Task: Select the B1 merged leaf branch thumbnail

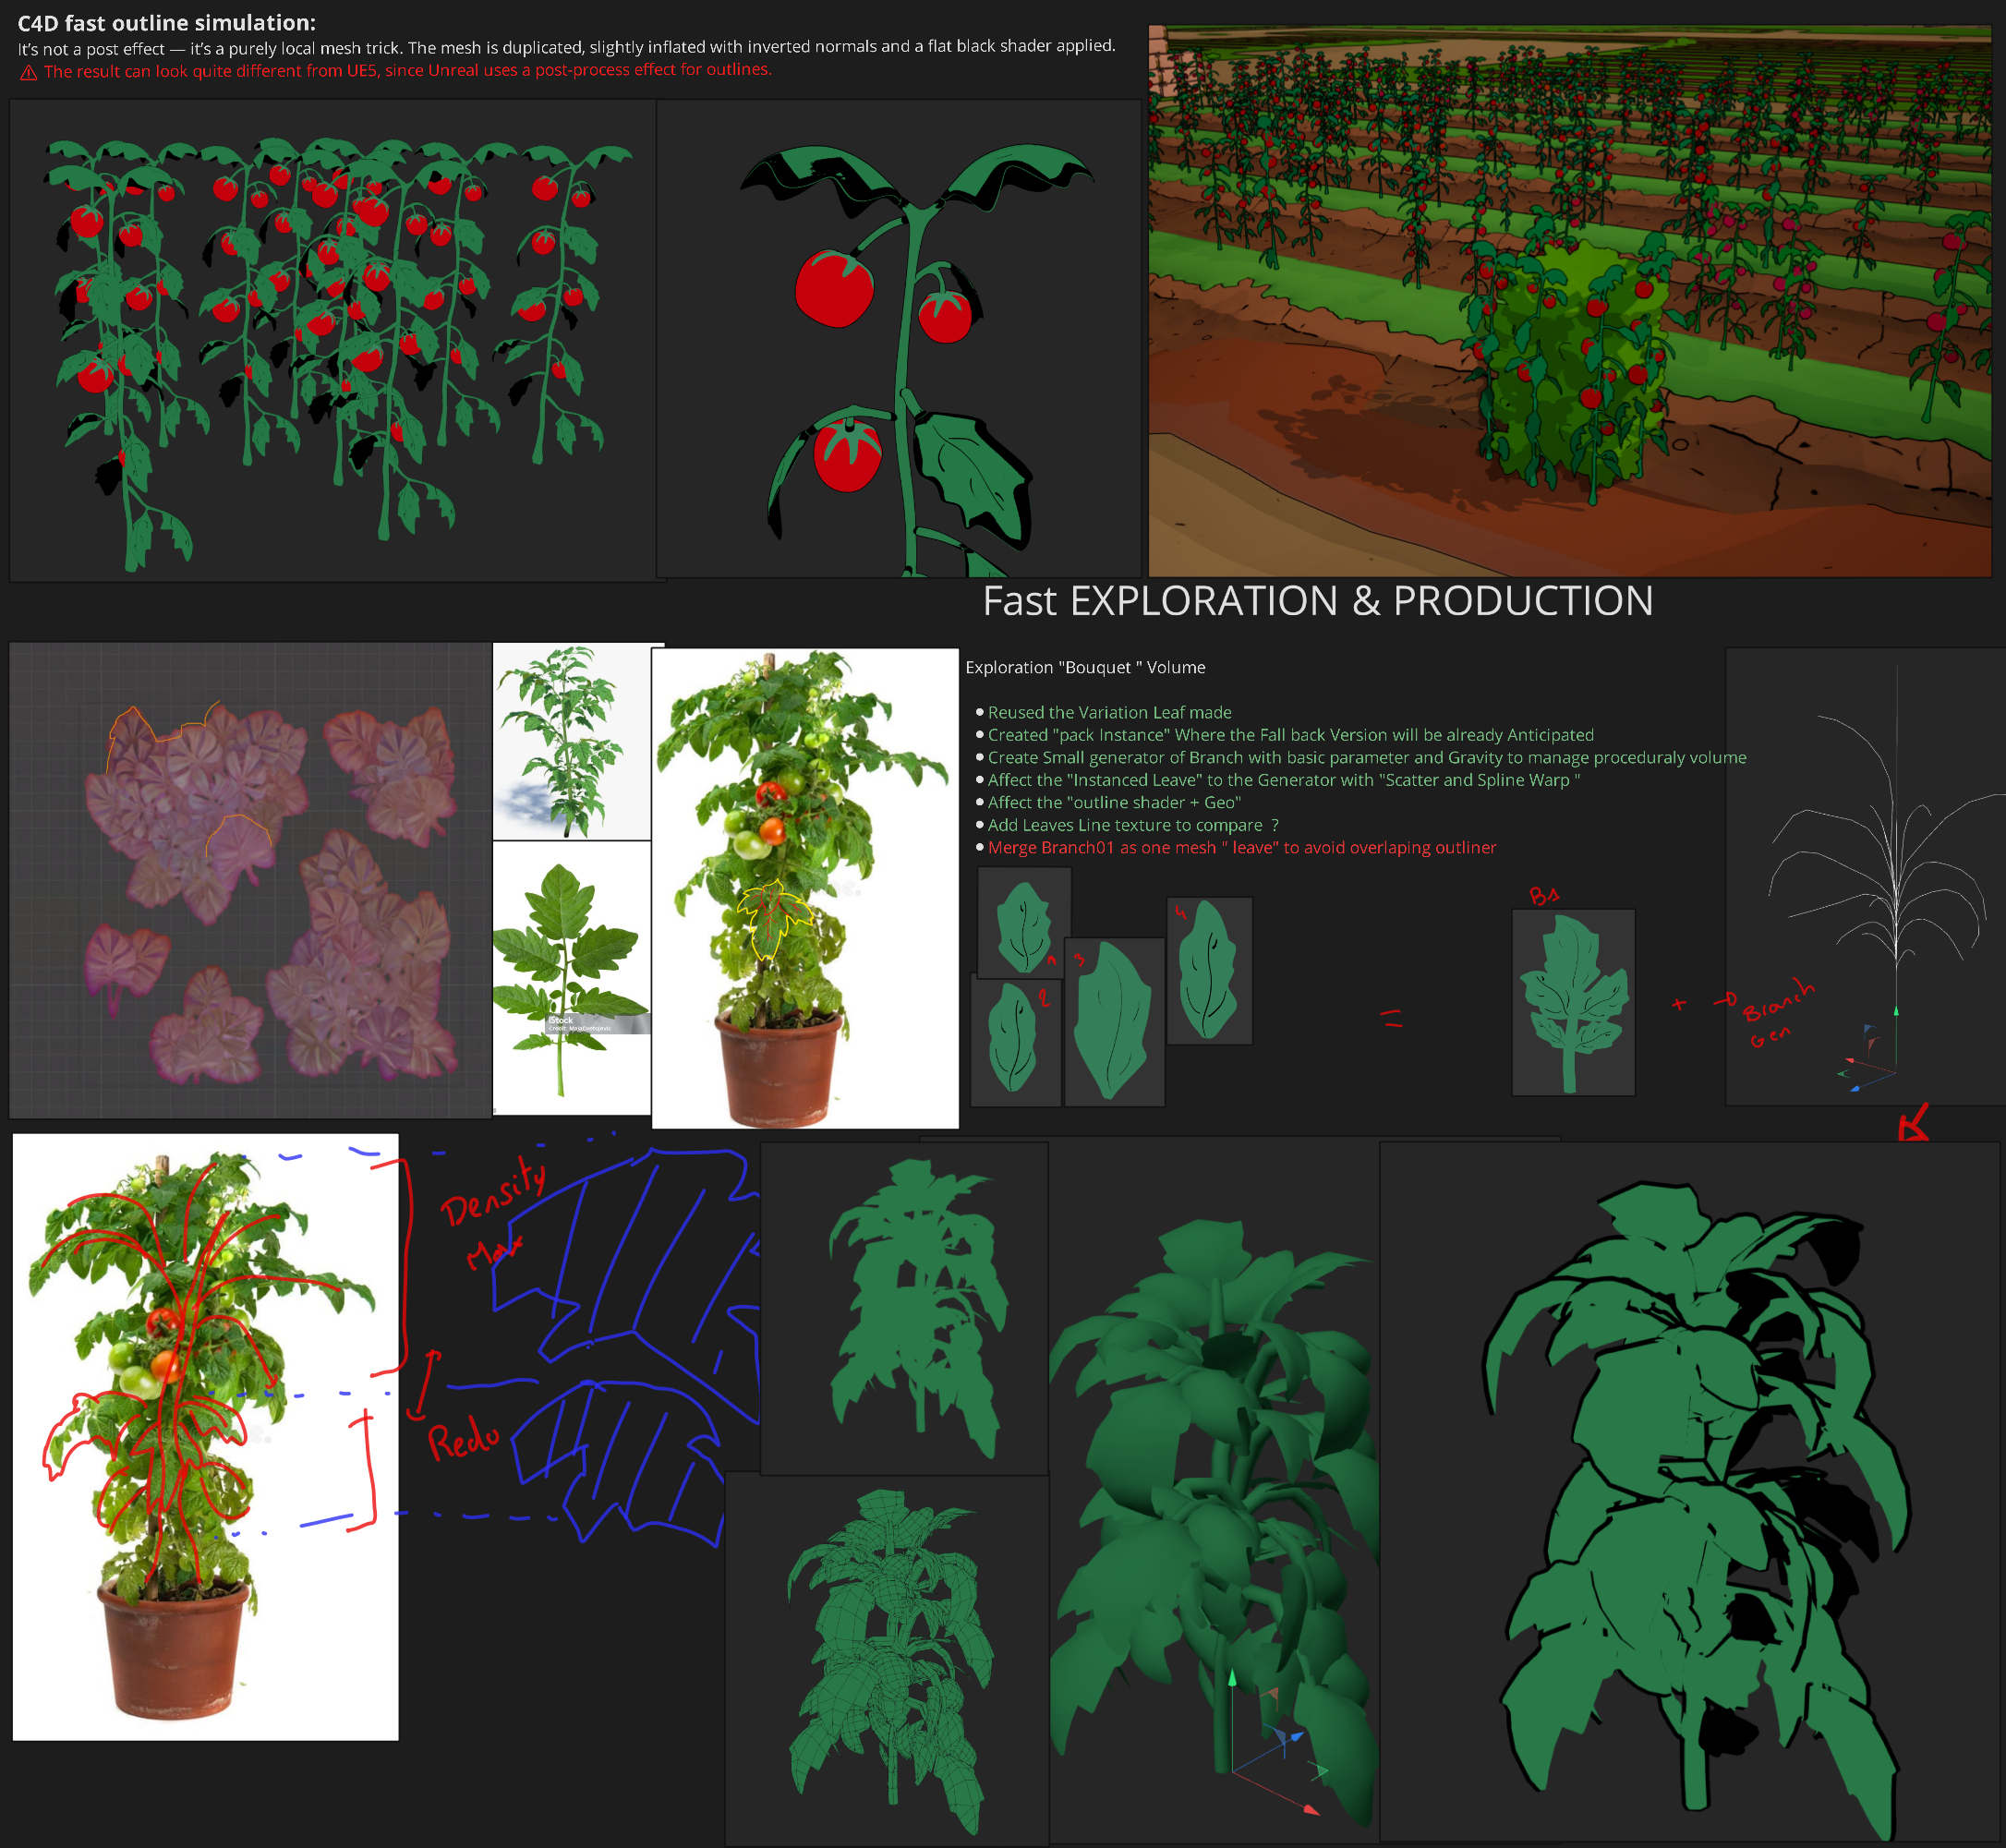Action: [1573, 1002]
